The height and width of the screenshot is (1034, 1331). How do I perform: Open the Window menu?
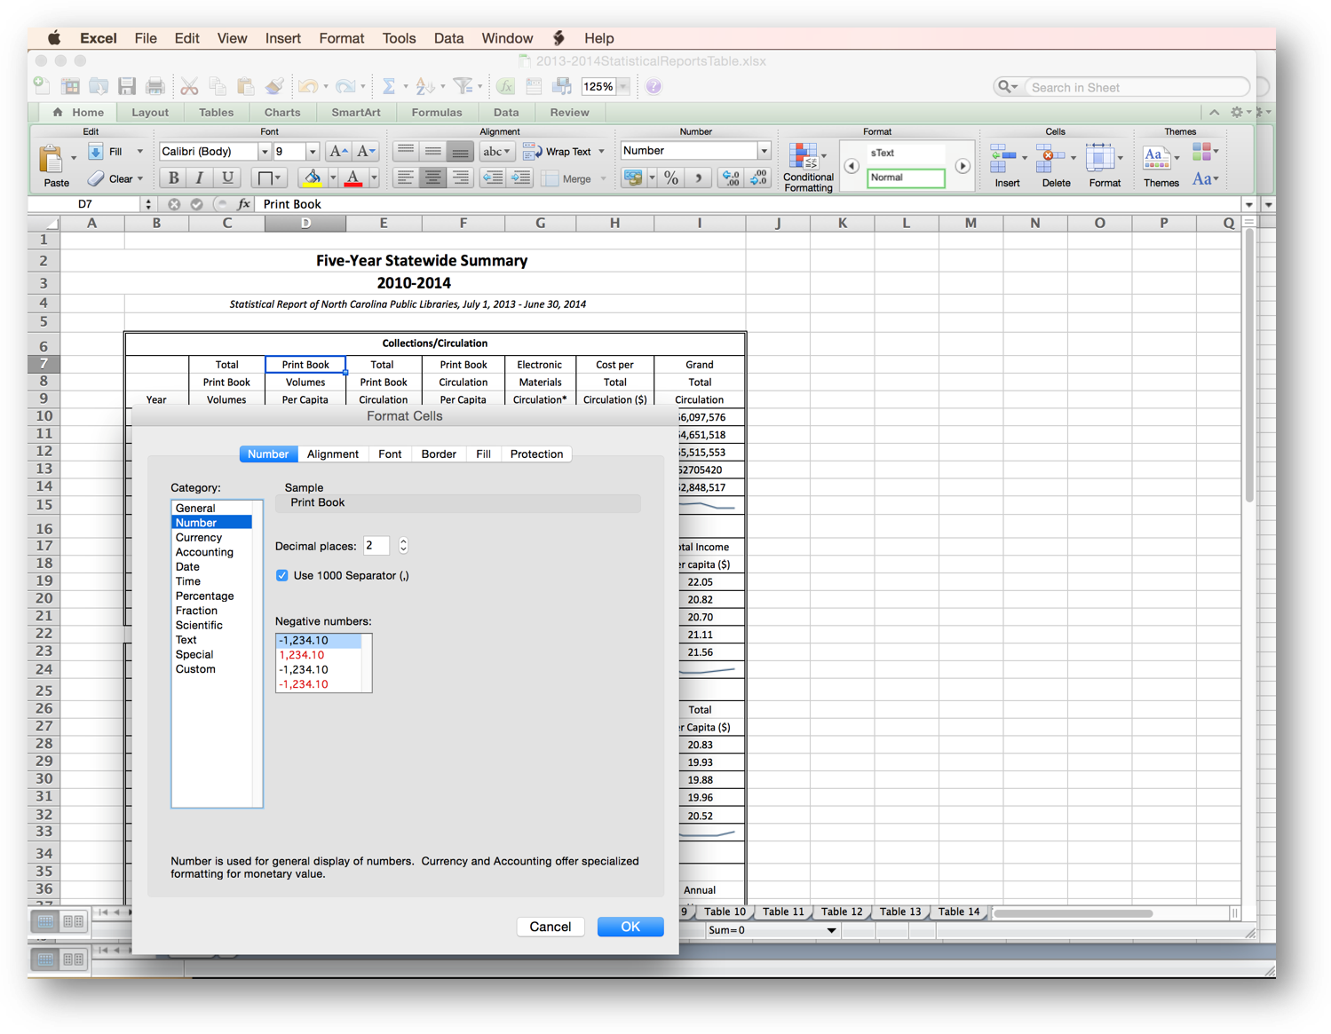[x=506, y=38]
